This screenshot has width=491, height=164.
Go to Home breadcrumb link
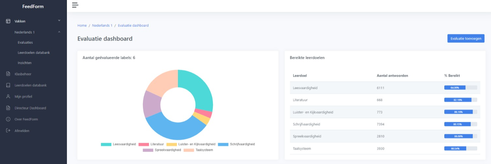(82, 25)
